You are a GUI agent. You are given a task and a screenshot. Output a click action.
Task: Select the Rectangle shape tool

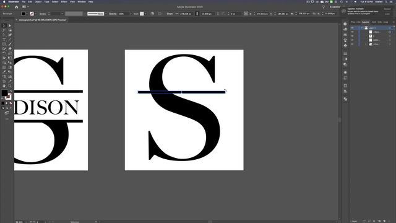pyautogui.click(x=4, y=44)
